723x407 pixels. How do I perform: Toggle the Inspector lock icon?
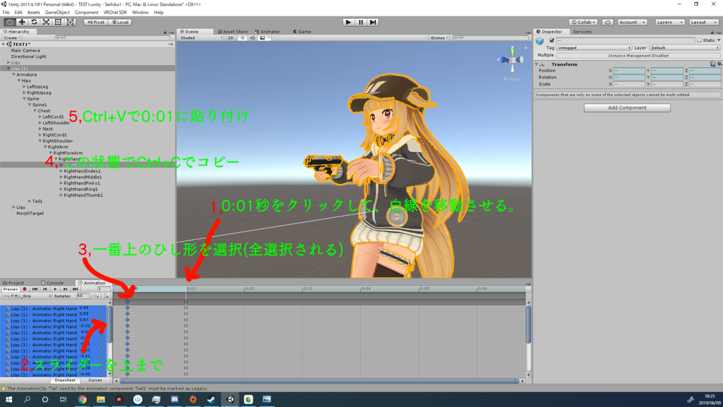tap(712, 32)
